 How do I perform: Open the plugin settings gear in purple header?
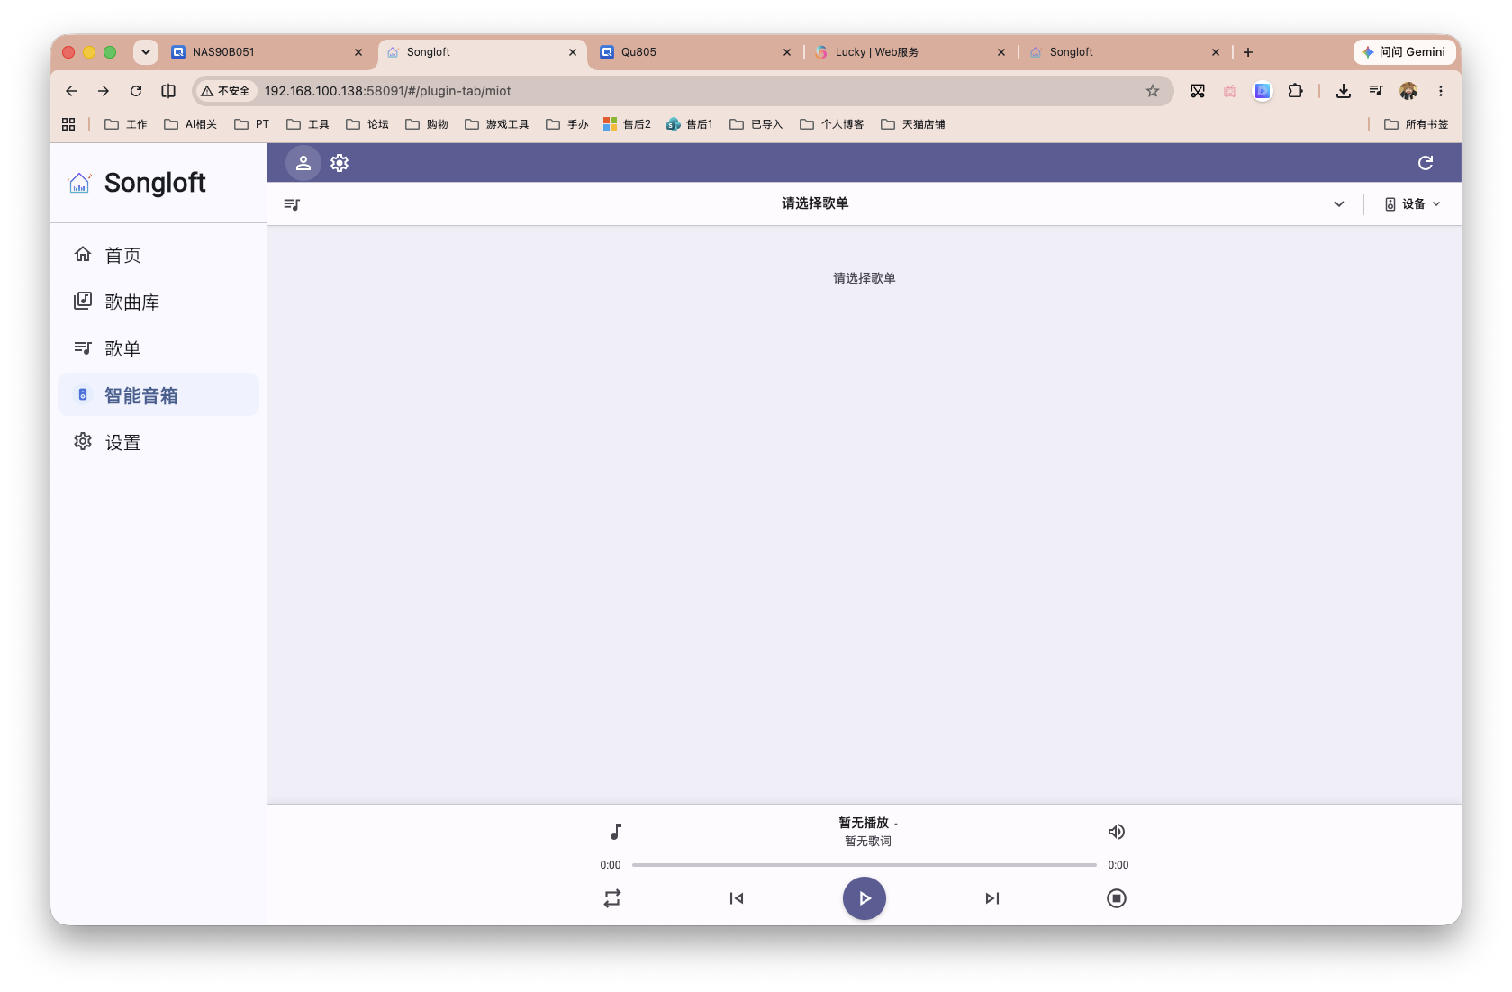point(340,163)
